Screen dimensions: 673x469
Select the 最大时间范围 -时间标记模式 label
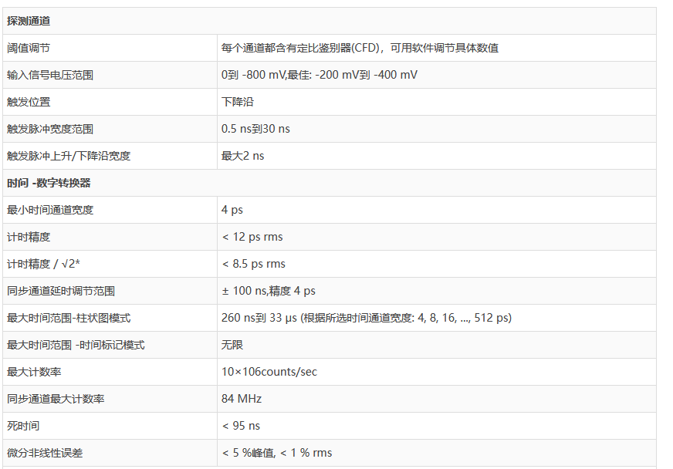pos(76,345)
